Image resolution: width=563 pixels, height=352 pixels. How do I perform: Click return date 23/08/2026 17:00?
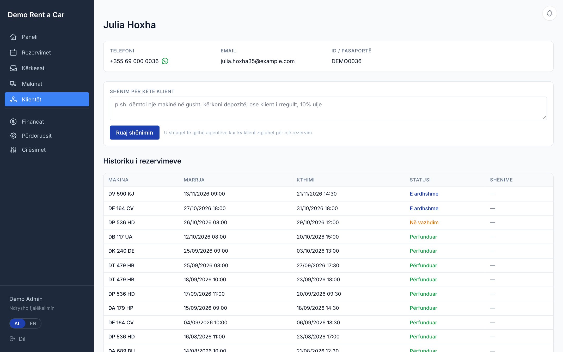tap(318, 337)
